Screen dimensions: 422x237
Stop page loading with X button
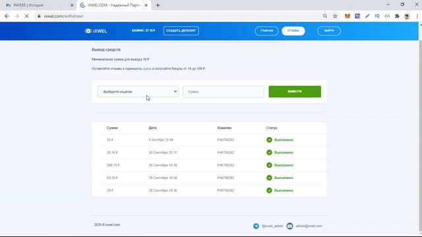tap(26, 16)
